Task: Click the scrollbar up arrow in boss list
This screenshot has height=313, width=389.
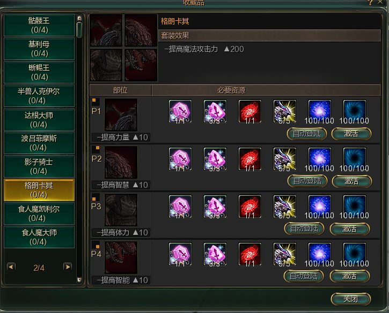Action: tap(79, 18)
